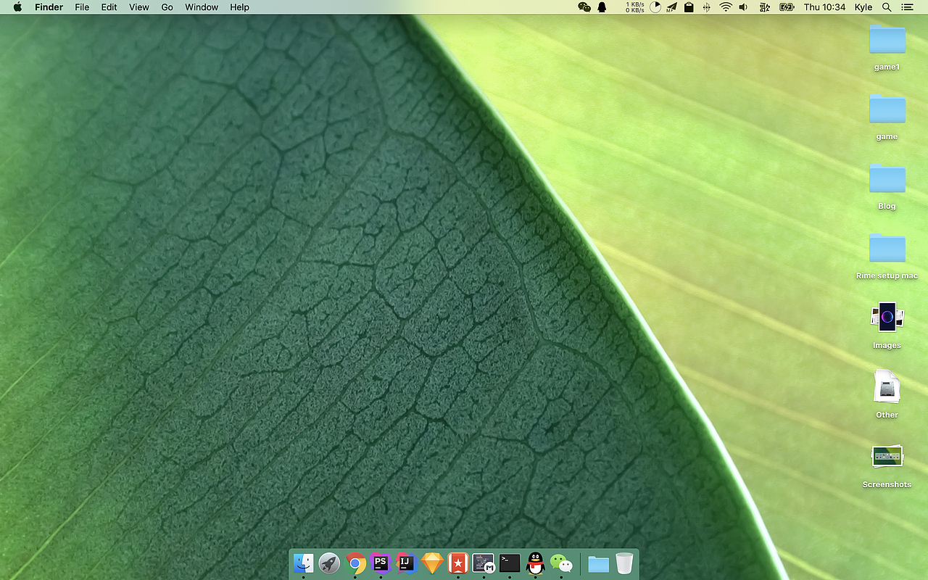Open IntelliJ IDEA from the Dock
The image size is (928, 580).
coord(406,563)
